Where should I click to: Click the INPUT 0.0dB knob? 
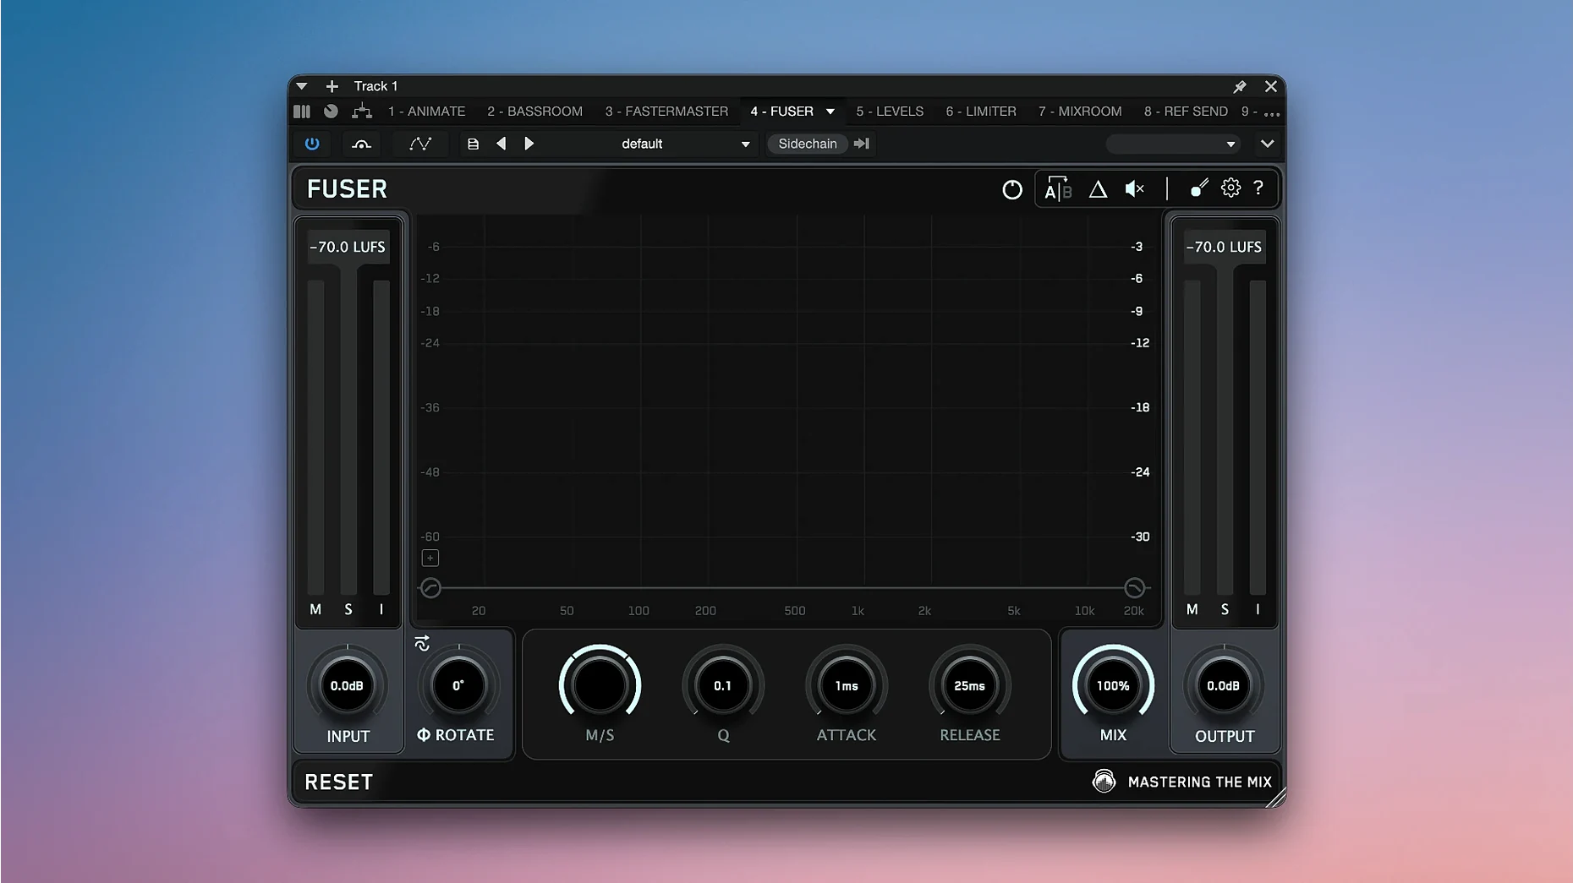point(347,685)
